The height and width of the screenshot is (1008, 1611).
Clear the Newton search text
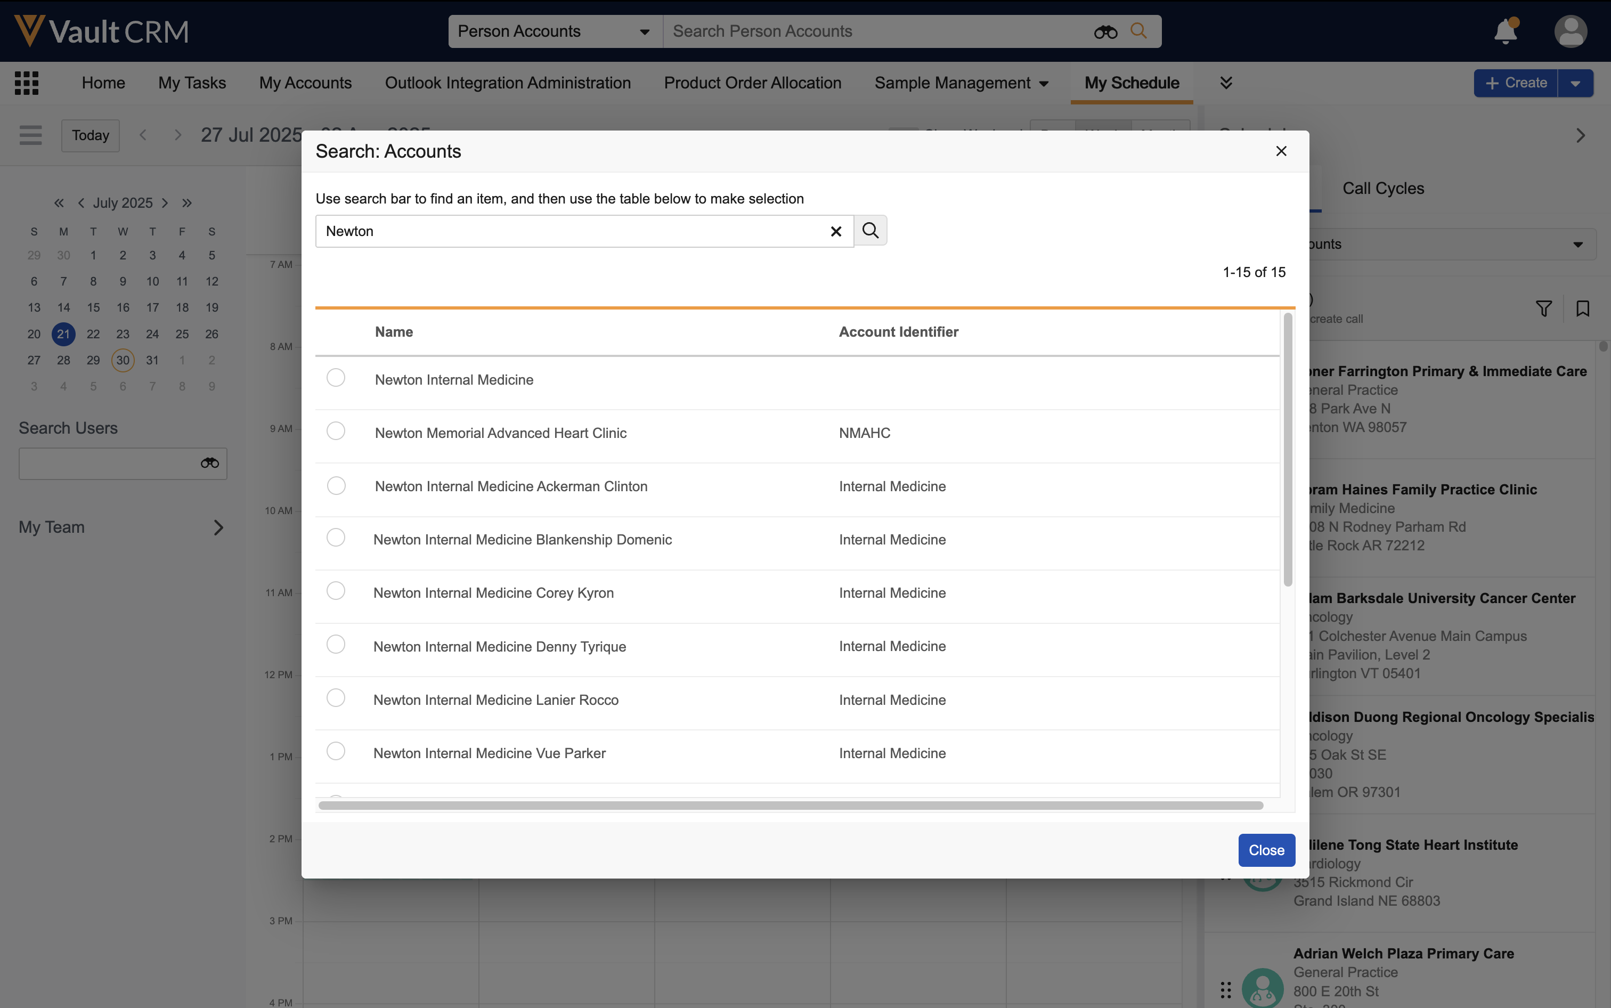pos(836,231)
